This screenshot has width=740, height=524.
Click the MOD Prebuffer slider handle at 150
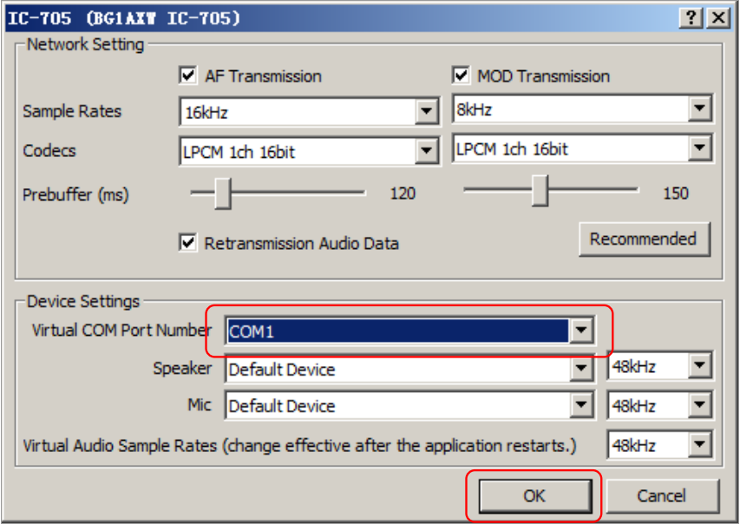(540, 190)
